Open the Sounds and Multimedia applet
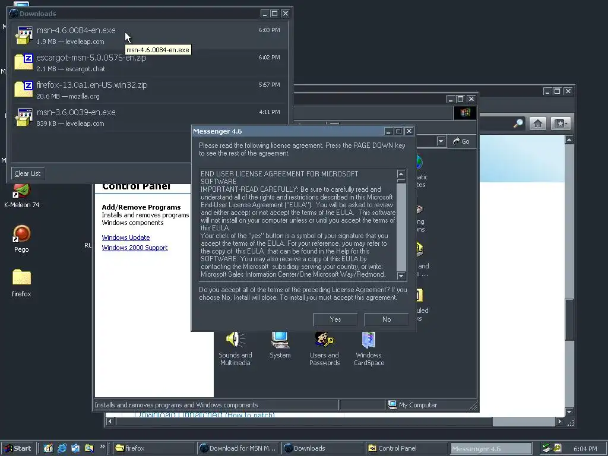 235,340
